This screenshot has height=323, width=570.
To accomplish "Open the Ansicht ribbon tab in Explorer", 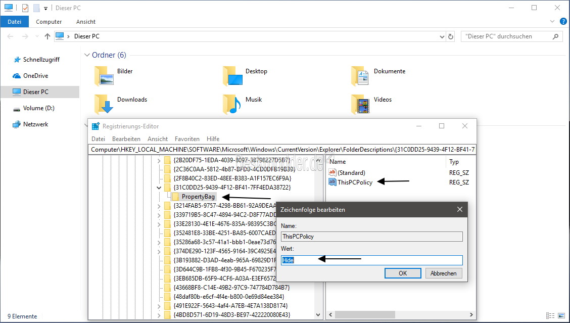I will coord(86,21).
